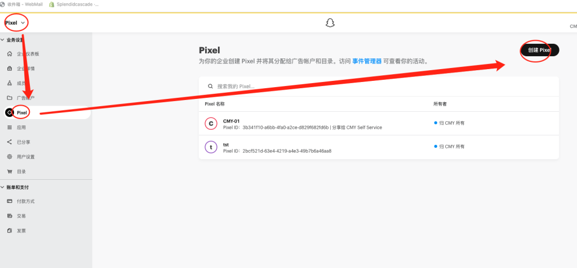Open the Splendidcascade Shopify bookmark
Viewport: 577px width, 268px height.
73,4
